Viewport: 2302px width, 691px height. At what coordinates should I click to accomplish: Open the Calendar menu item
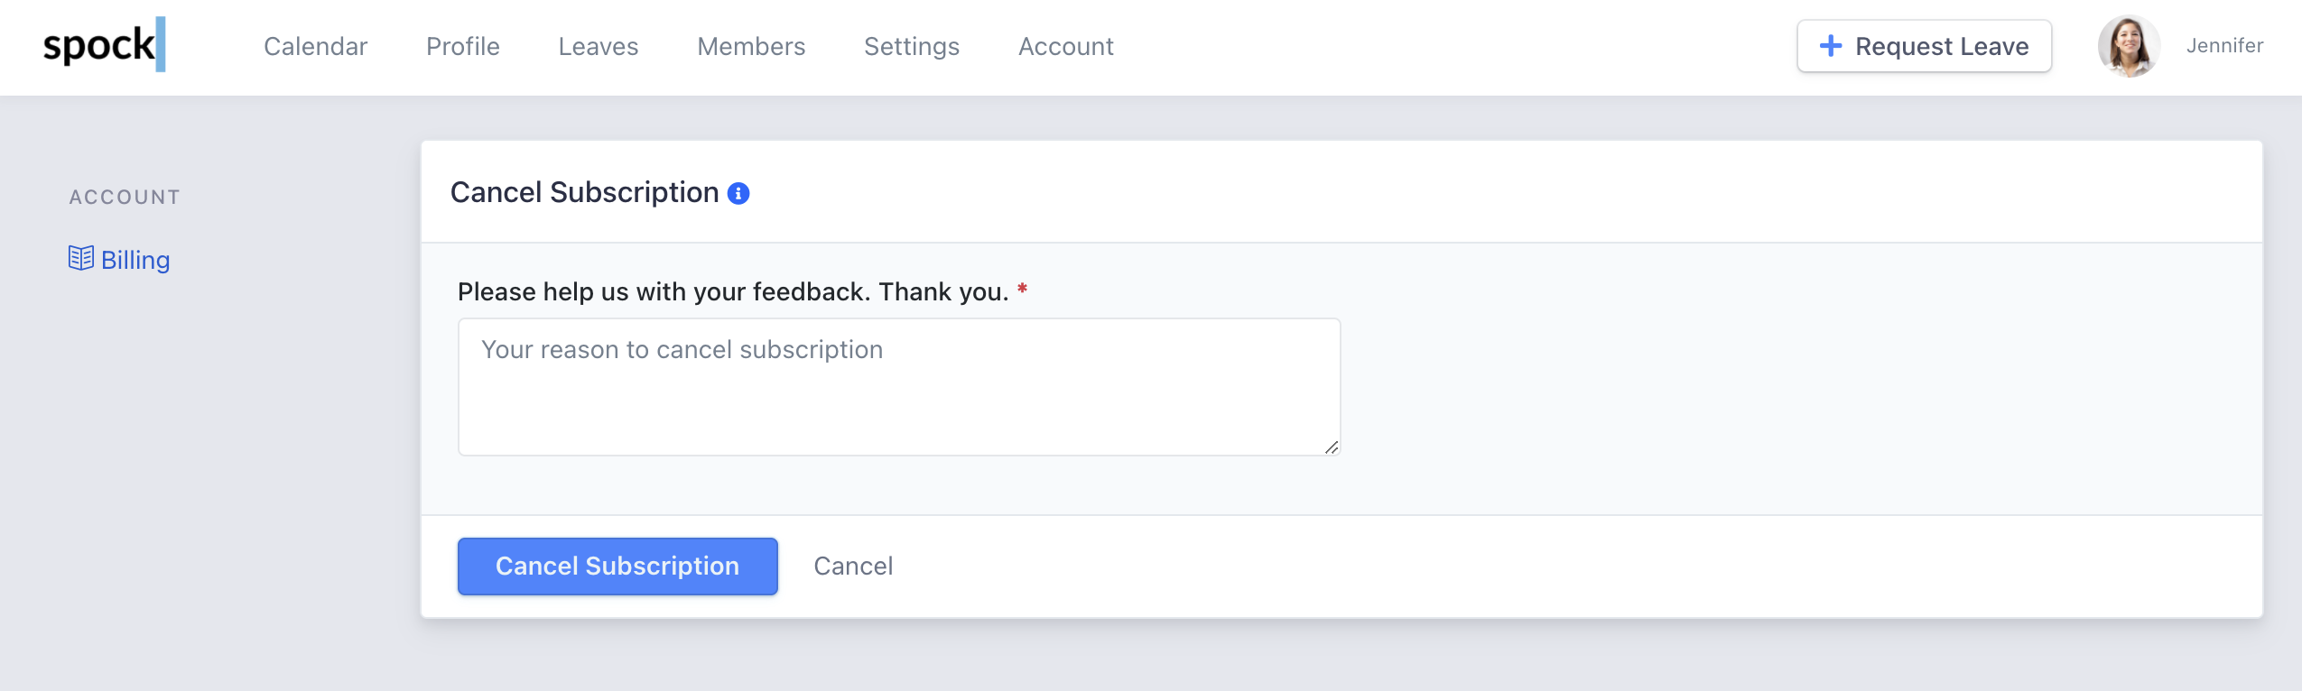click(315, 46)
